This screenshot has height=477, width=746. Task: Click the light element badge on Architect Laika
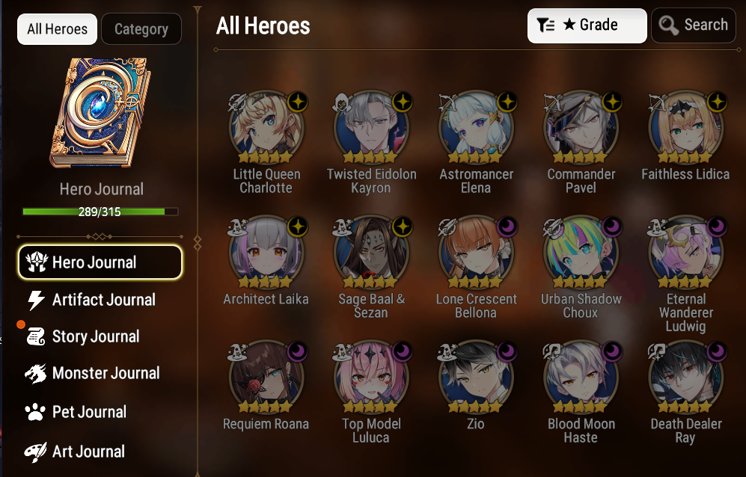pos(298,227)
